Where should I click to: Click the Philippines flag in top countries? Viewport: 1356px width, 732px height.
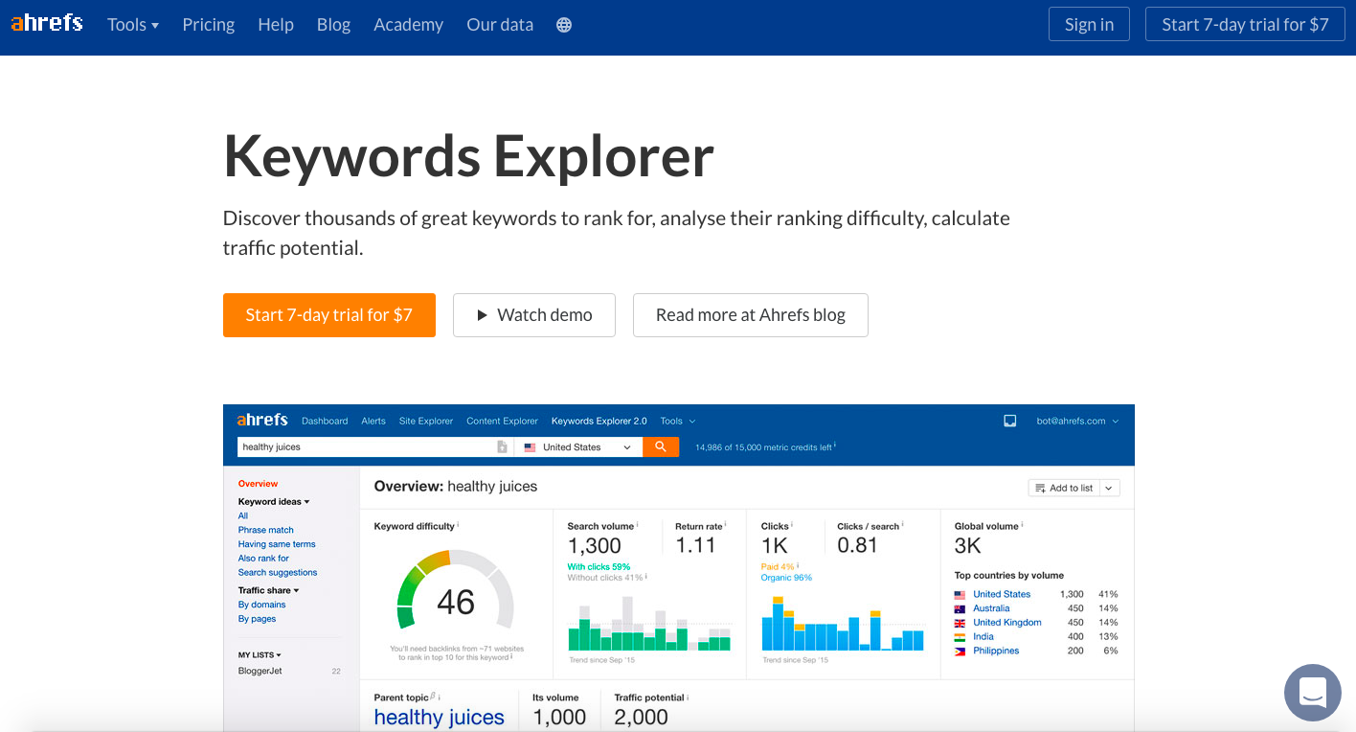tap(960, 651)
